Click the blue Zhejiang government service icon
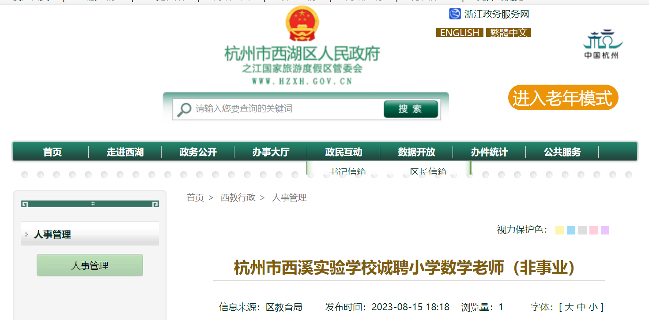 455,14
